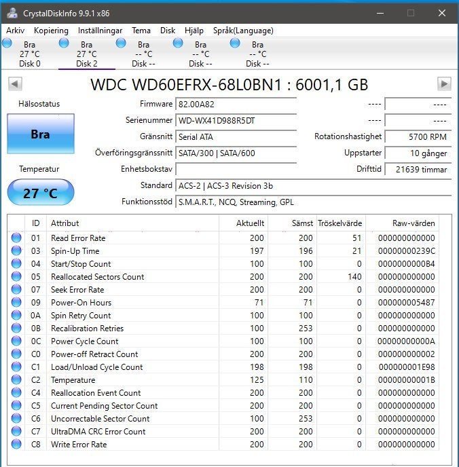Click the Serienummer field
The image size is (459, 467).
236,121
